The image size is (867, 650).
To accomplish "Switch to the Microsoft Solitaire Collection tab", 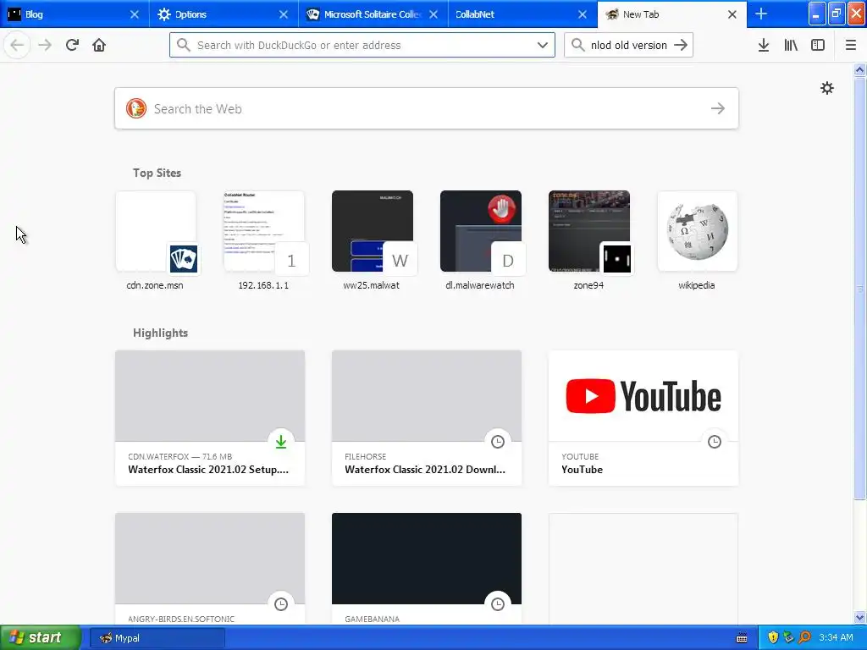I will click(373, 14).
